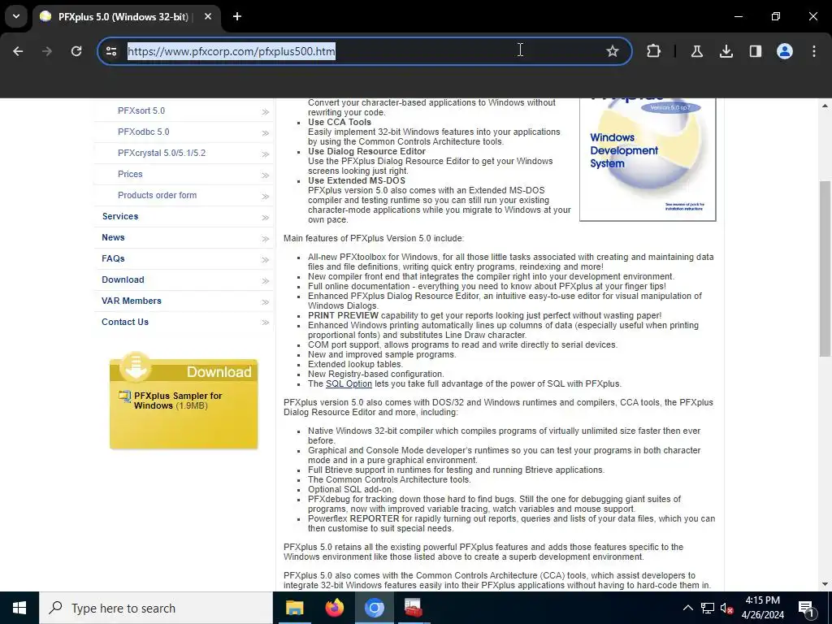
Task: Close the PFXplus 5.0 tab
Action: pos(208,16)
